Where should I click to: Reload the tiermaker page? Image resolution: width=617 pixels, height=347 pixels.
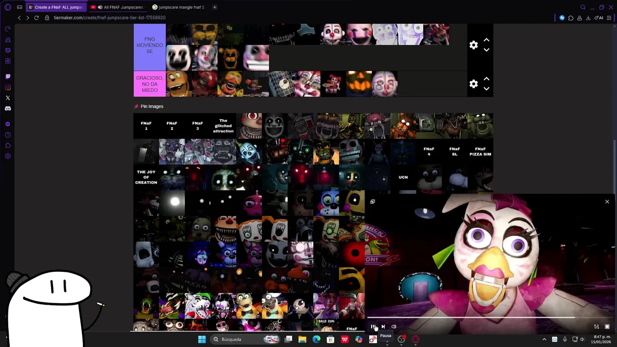[36, 18]
